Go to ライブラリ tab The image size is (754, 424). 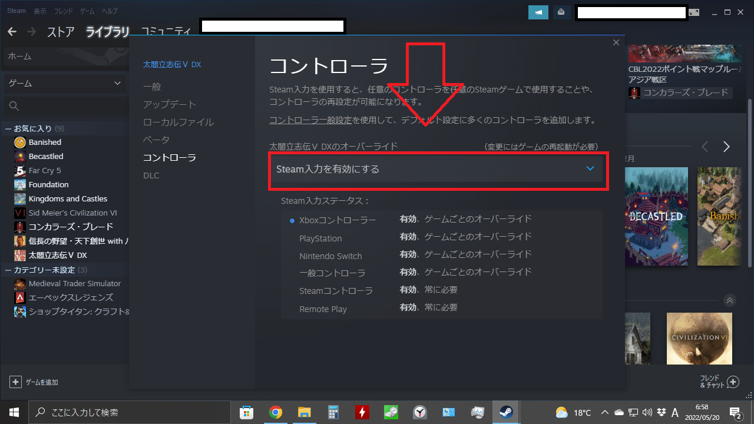click(108, 32)
